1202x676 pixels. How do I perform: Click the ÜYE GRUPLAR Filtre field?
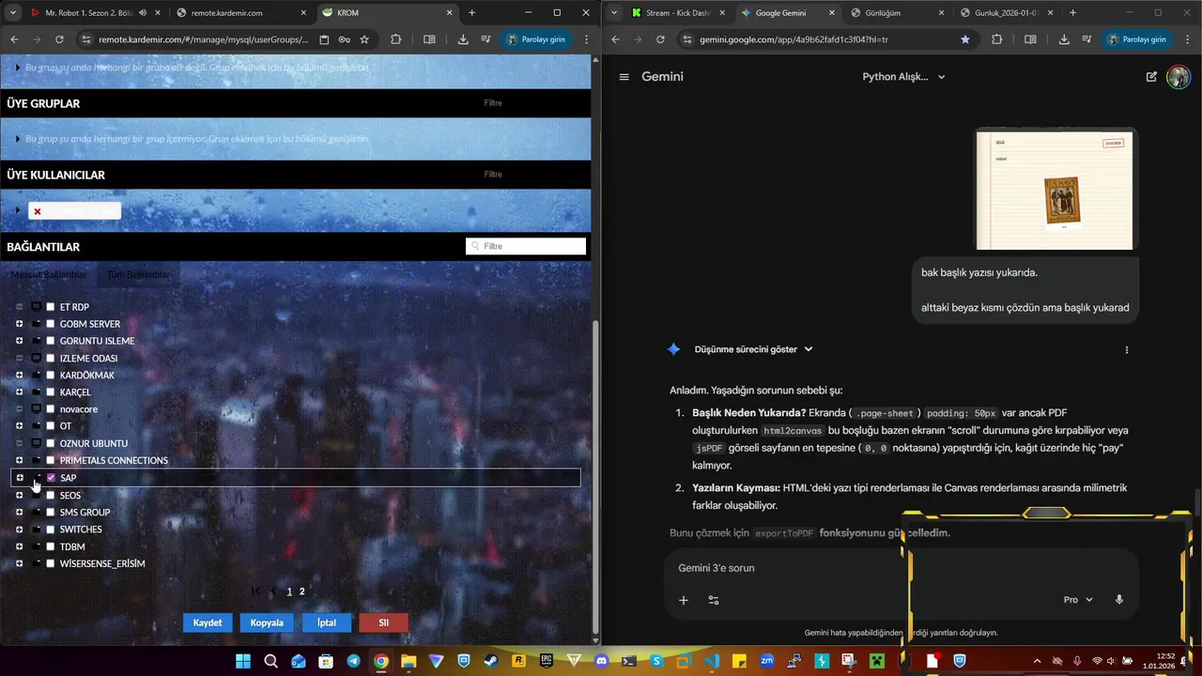point(526,103)
